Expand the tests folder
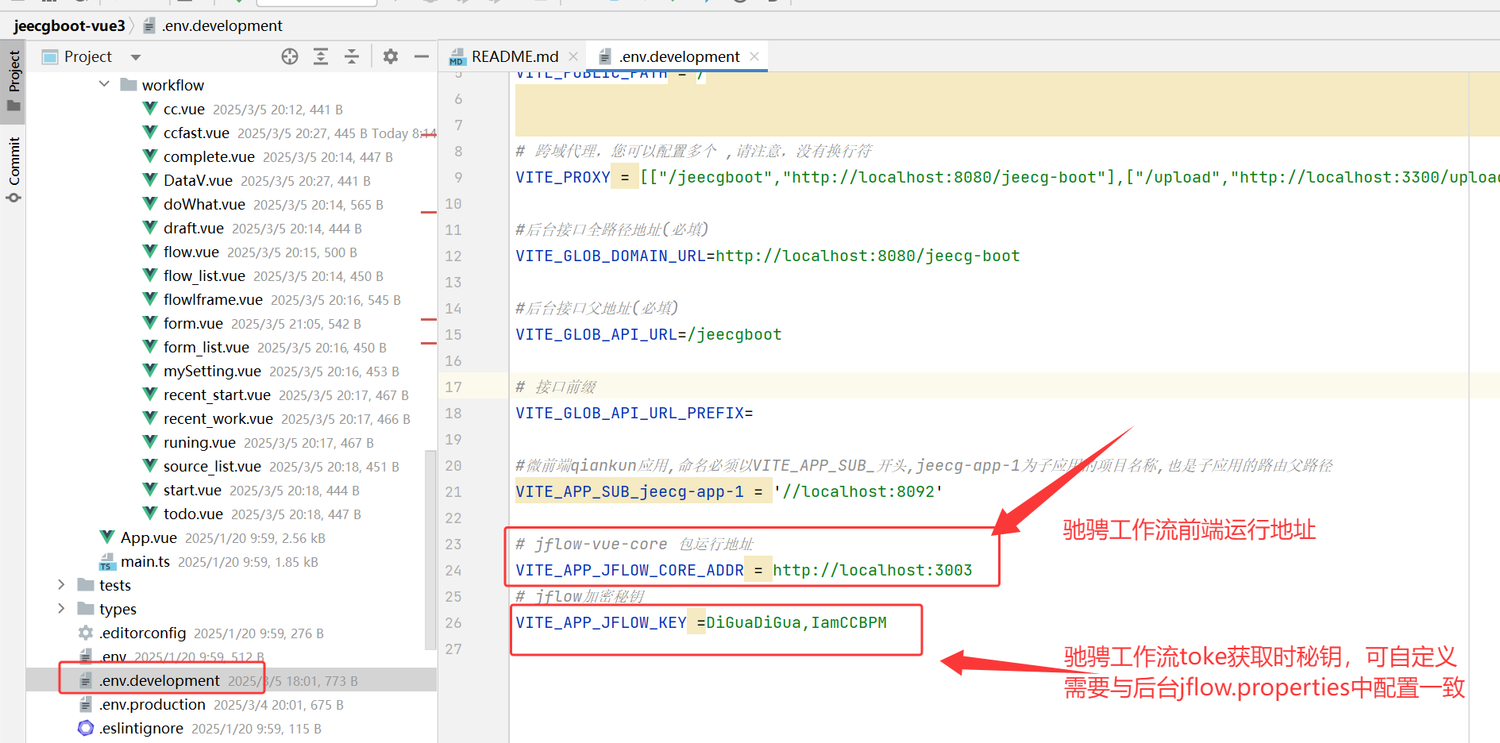Image resolution: width=1500 pixels, height=743 pixels. pyautogui.click(x=61, y=585)
